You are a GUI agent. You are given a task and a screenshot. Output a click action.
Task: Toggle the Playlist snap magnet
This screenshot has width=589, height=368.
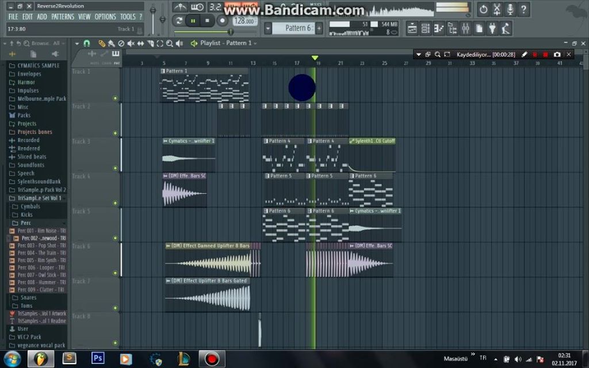click(x=87, y=44)
